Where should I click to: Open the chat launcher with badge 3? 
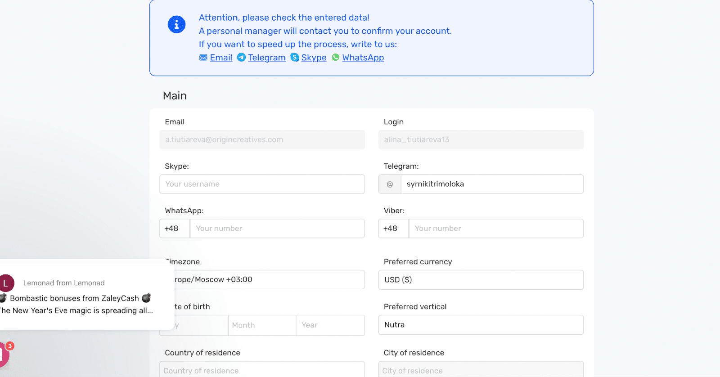point(4,355)
